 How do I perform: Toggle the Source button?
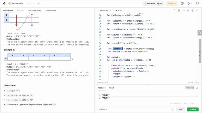pyautogui.click(x=190, y=88)
